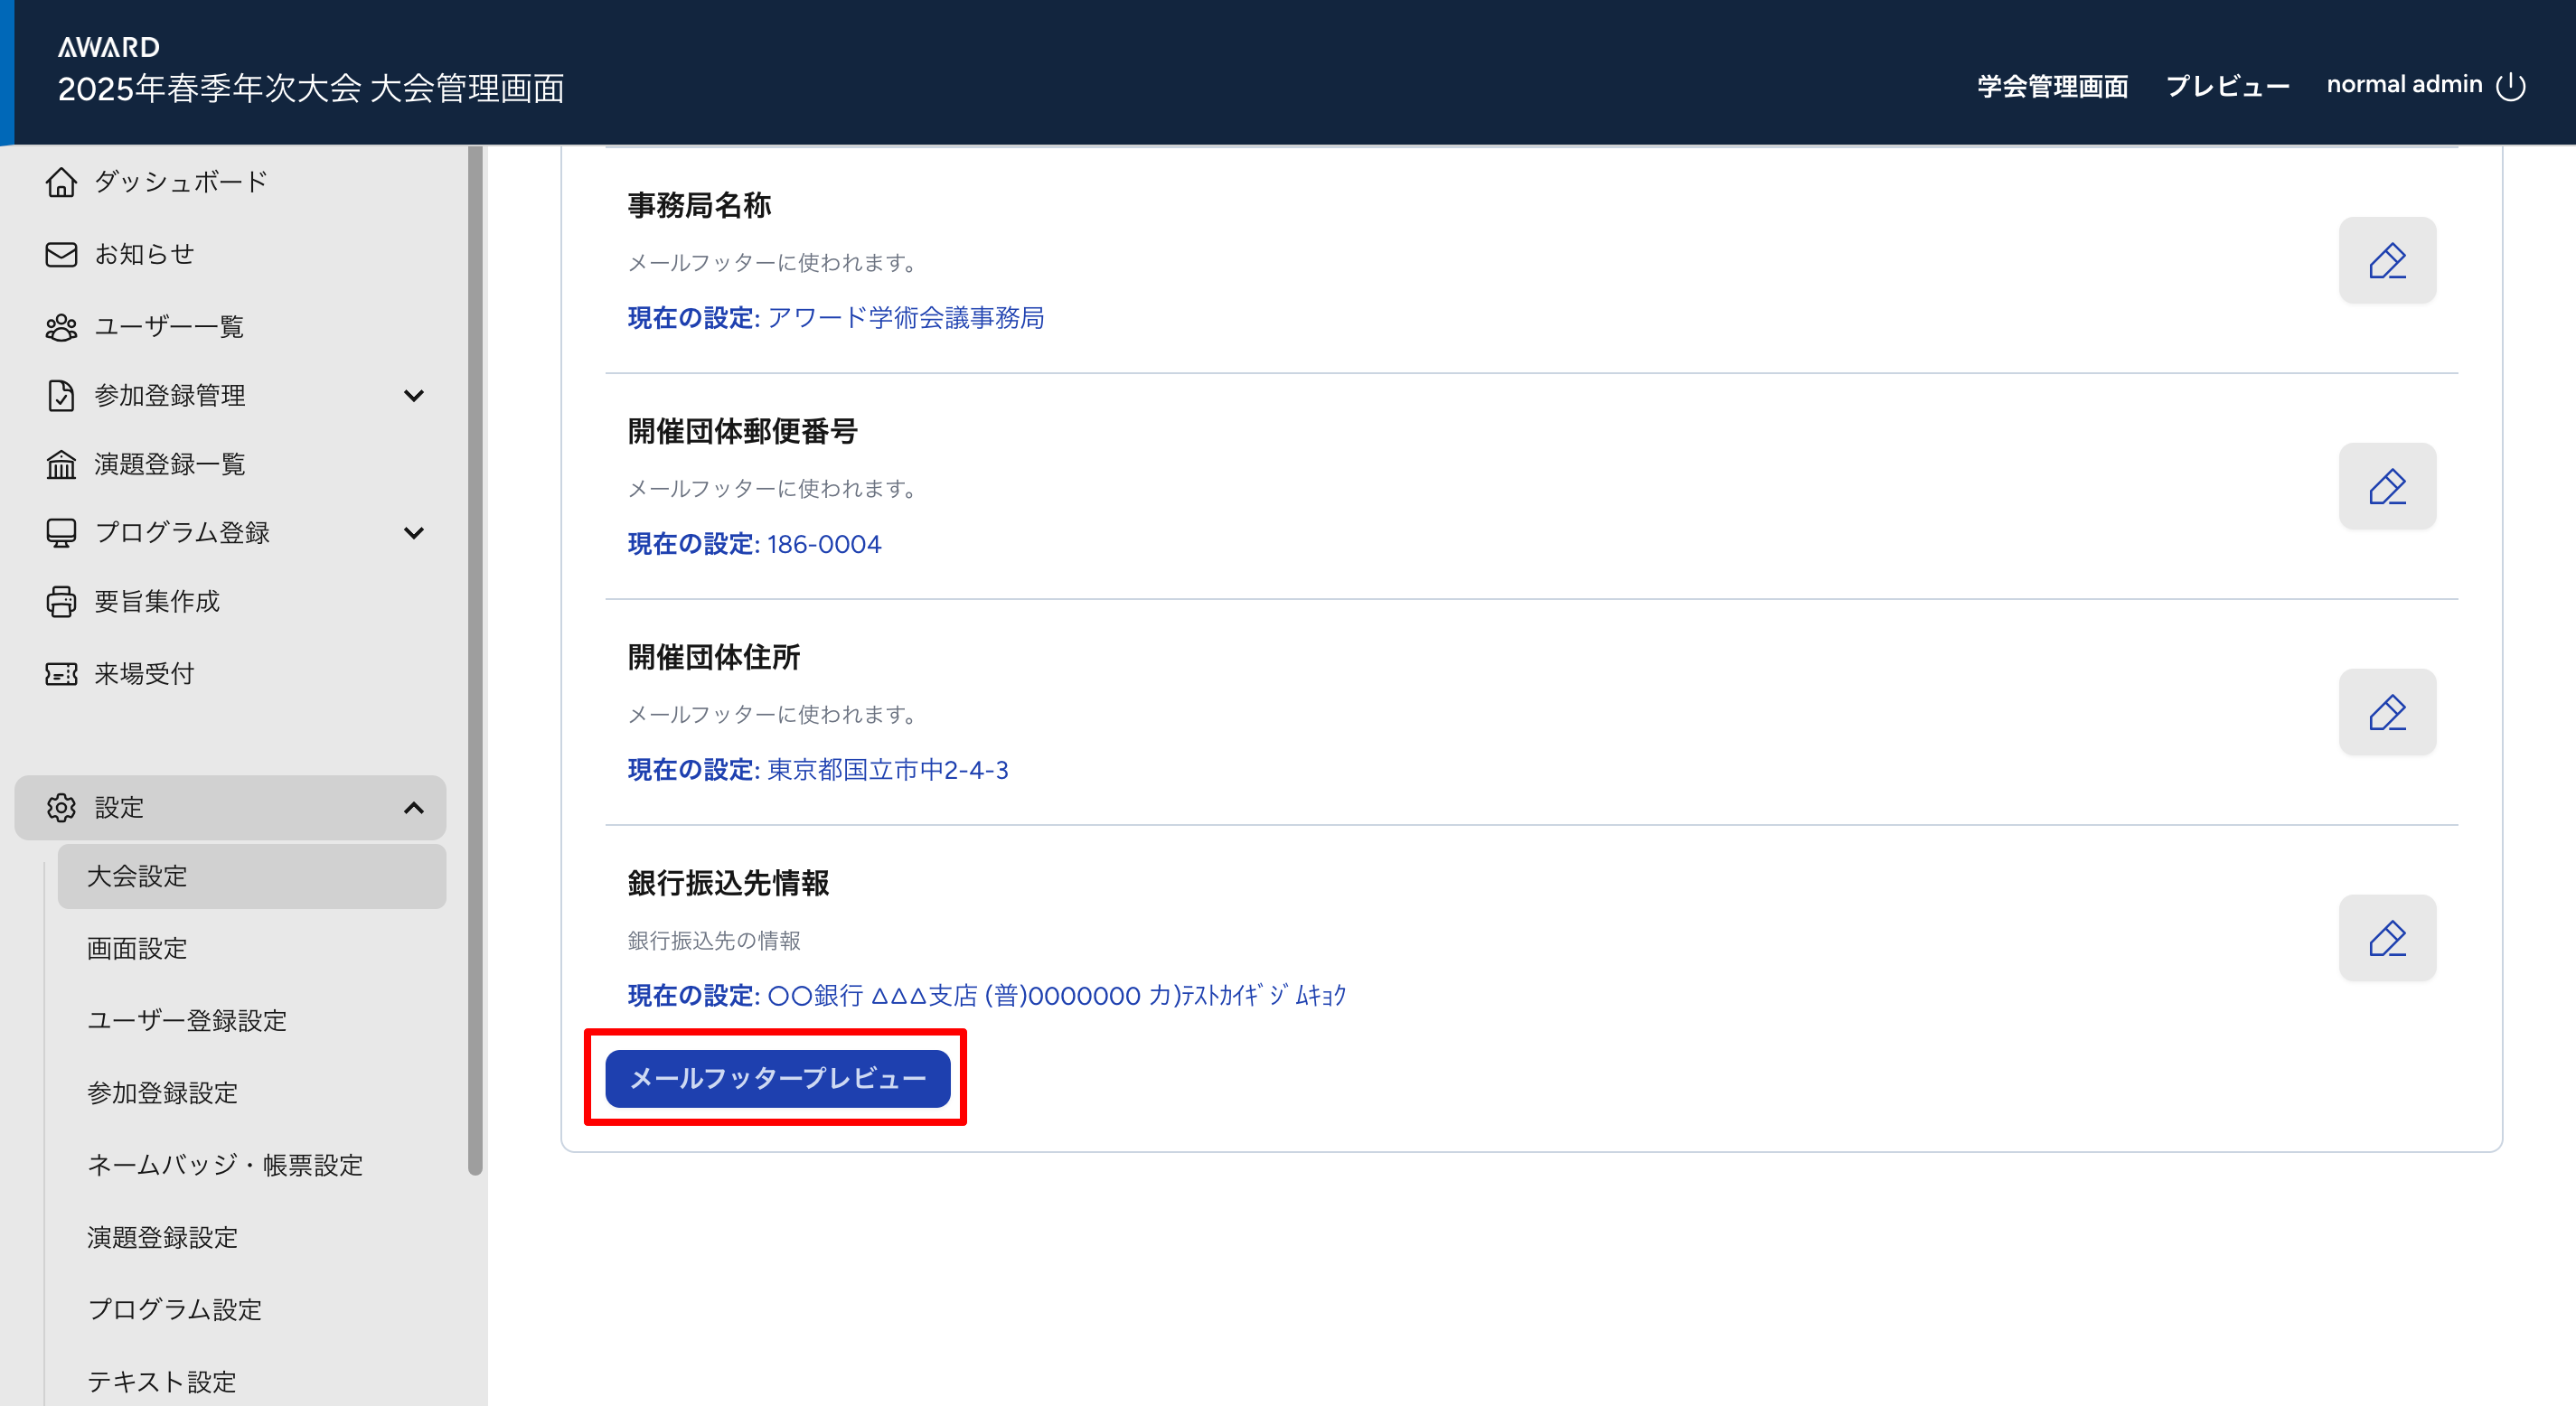Viewport: 2576px width, 1406px height.
Task: Click the プレビュー link in top bar
Action: [2227, 86]
